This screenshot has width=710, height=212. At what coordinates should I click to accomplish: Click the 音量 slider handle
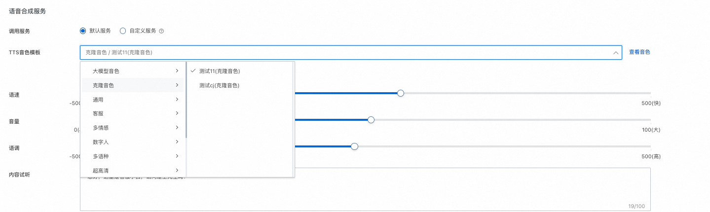point(371,120)
